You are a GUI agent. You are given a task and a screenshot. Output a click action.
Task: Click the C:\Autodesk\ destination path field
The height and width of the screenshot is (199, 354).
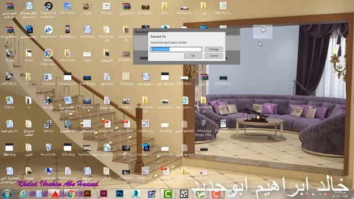point(176,49)
